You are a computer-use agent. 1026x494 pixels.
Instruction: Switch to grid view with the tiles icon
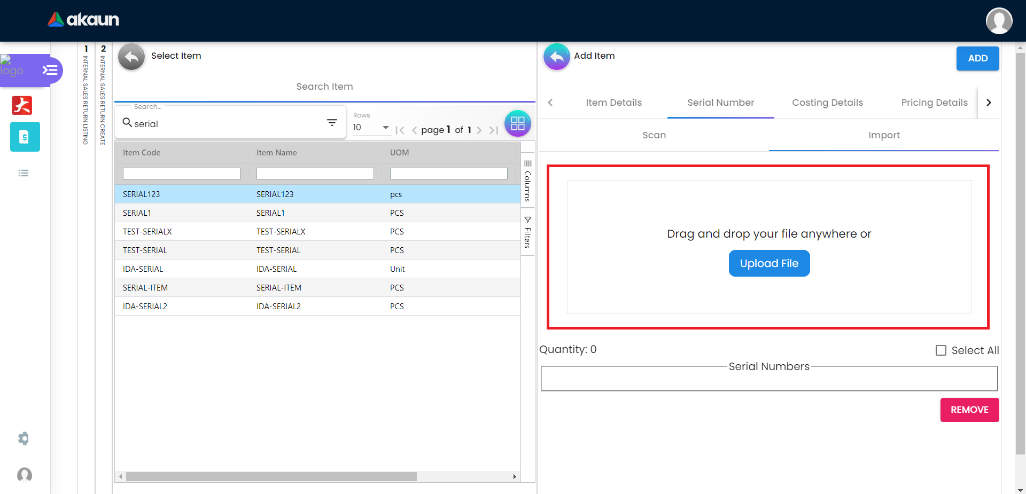click(x=517, y=124)
